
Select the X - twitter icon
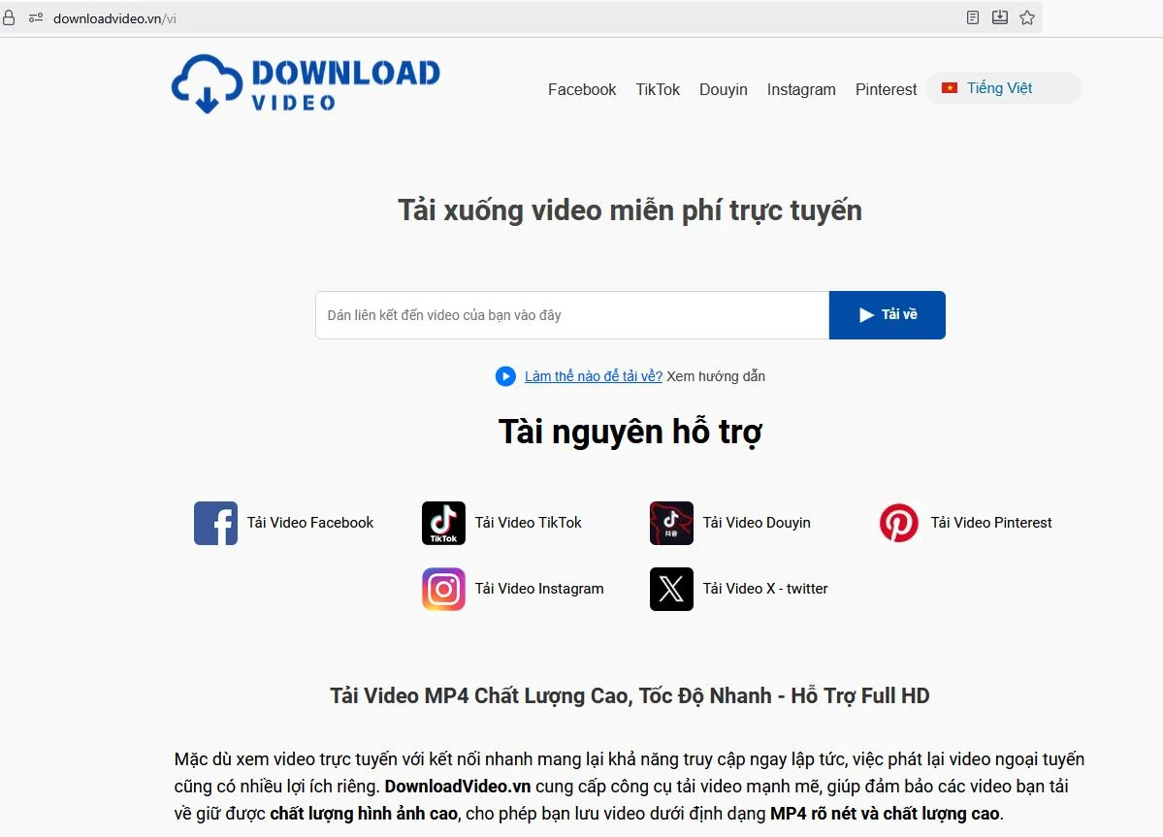(671, 589)
